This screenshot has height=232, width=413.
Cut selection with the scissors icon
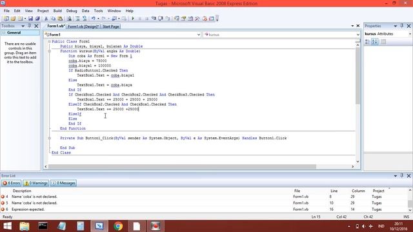46,19
